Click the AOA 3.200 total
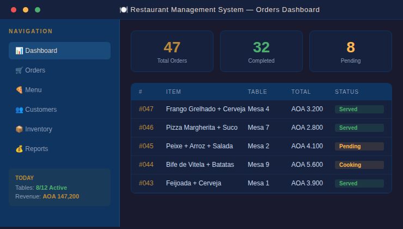 point(307,109)
